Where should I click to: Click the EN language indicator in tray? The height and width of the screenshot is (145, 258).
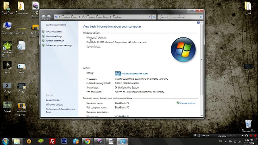click(x=221, y=141)
